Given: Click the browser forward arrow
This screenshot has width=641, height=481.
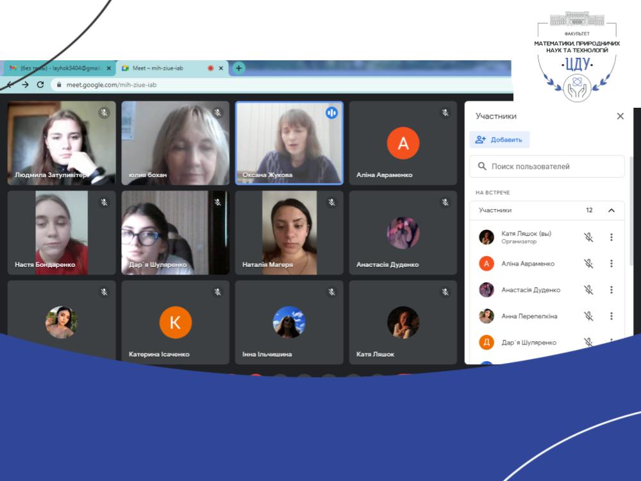Looking at the screenshot, I should click(x=25, y=85).
